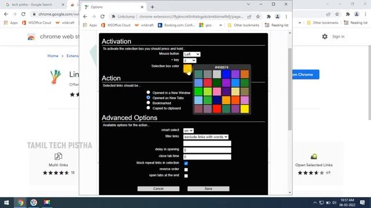This screenshot has height=208, width=371.
Task: Open Chrome three-dot menu in Options window
Action: (x=286, y=17)
